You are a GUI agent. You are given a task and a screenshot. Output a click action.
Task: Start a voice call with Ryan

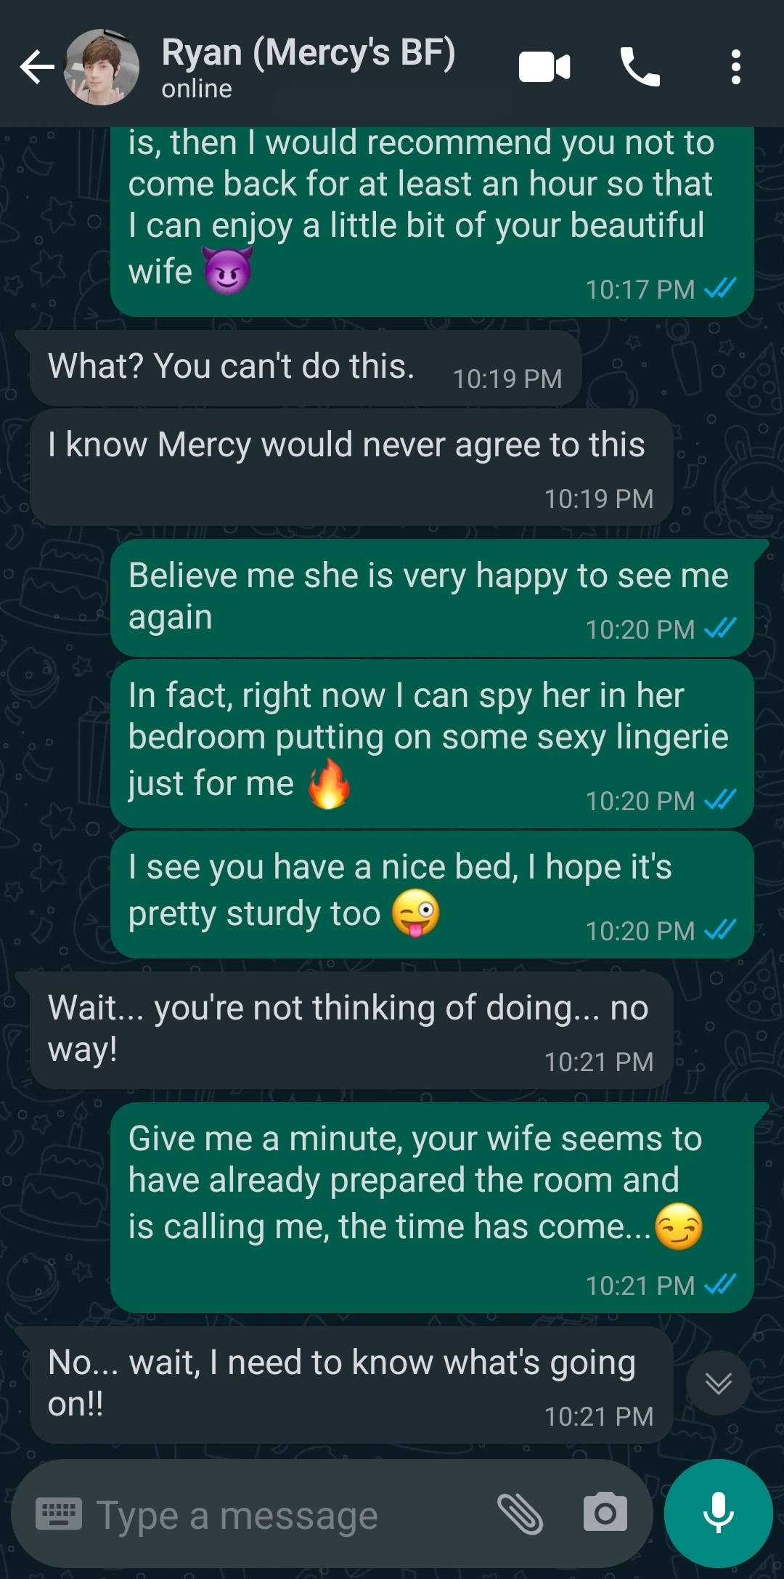tap(640, 67)
